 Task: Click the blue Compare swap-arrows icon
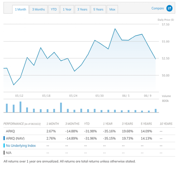169,8
